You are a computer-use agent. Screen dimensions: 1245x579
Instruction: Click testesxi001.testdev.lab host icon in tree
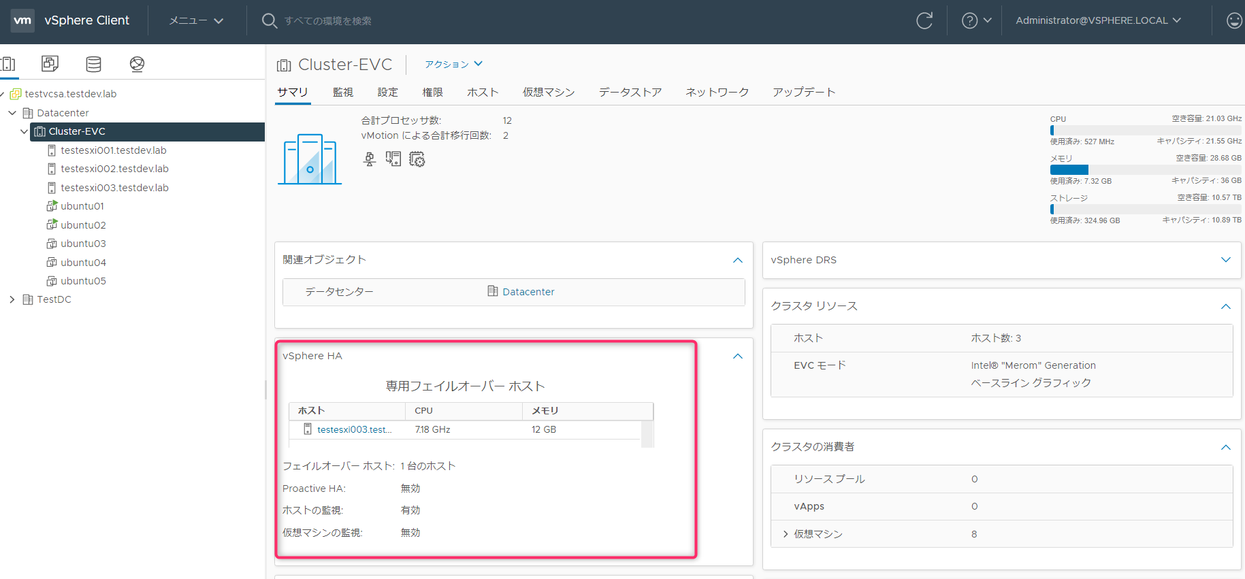(52, 150)
